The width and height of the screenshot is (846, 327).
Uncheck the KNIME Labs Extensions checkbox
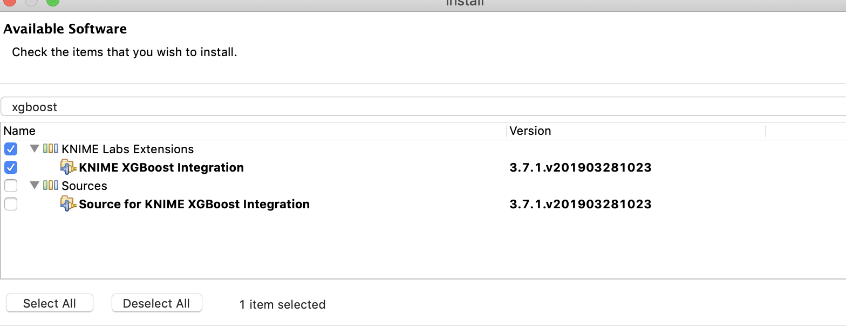click(11, 149)
